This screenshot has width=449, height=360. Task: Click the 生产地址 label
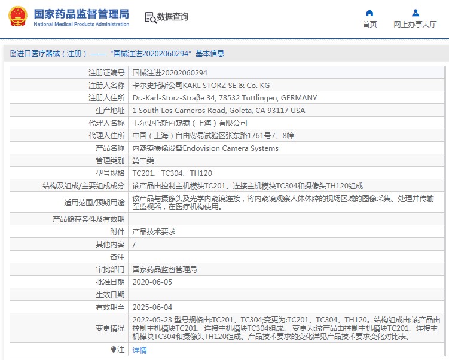(x=110, y=111)
